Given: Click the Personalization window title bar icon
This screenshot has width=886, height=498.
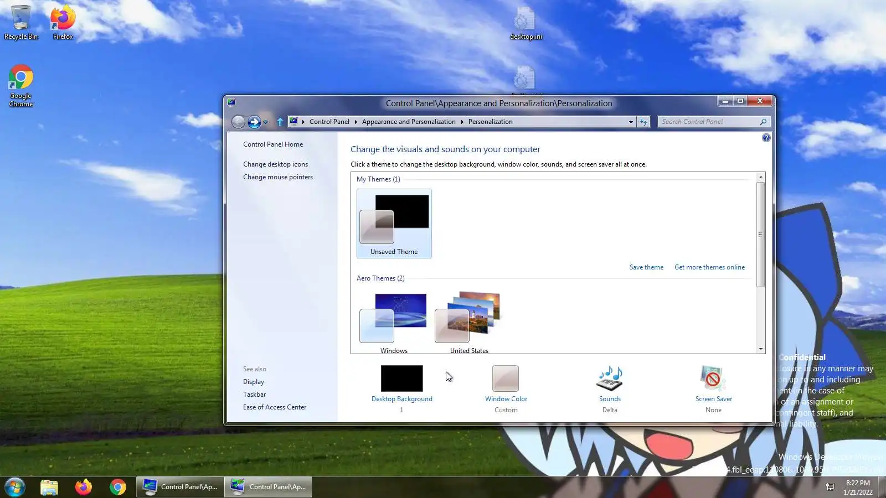Looking at the screenshot, I should click(x=231, y=102).
